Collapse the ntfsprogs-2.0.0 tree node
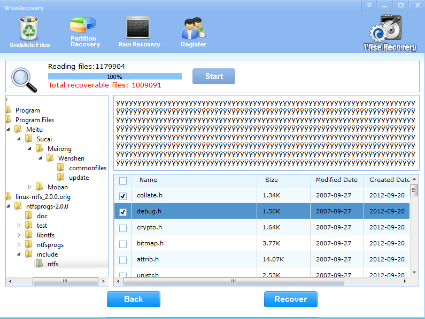The height and width of the screenshot is (319, 425). pyautogui.click(x=8, y=206)
